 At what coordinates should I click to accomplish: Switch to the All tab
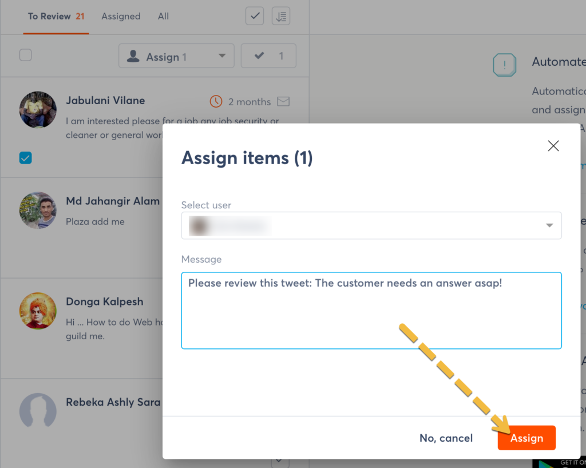click(x=163, y=16)
